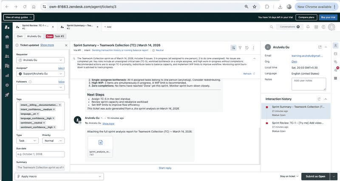Open user profile avatar menu
The image size is (340, 181).
[x=331, y=27]
